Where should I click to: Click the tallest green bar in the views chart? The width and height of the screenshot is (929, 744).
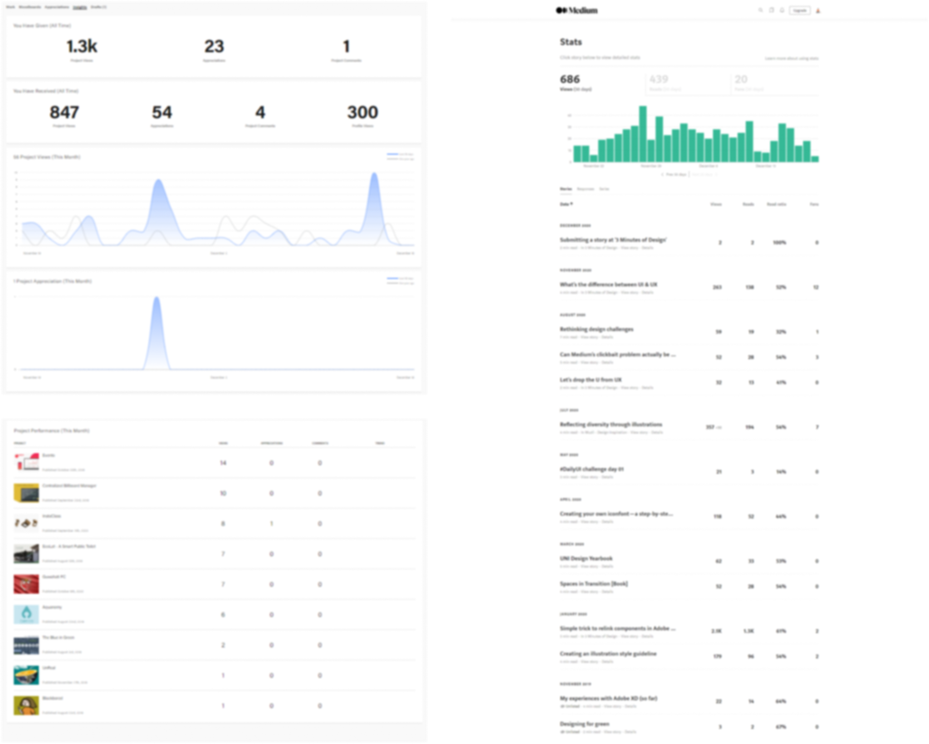(x=643, y=134)
